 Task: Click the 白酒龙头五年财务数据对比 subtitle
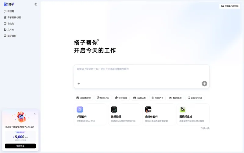point(123,121)
